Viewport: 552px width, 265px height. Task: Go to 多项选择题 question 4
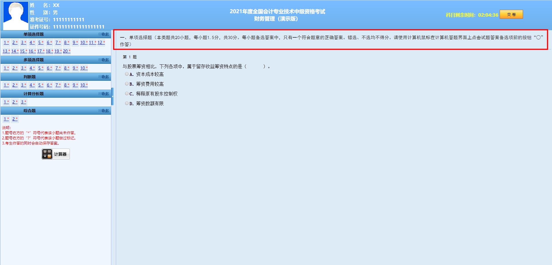(x=32, y=68)
